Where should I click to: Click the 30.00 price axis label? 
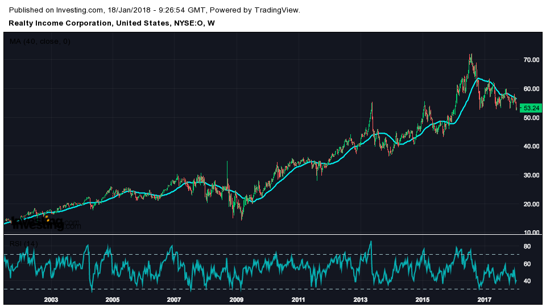(x=531, y=175)
